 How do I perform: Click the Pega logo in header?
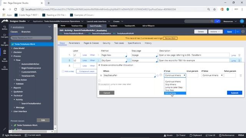coord(5,21)
